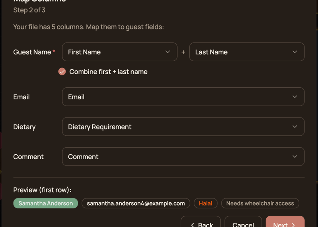Expand the Comment mapping dropdown
The image size is (318, 227).
tap(183, 157)
